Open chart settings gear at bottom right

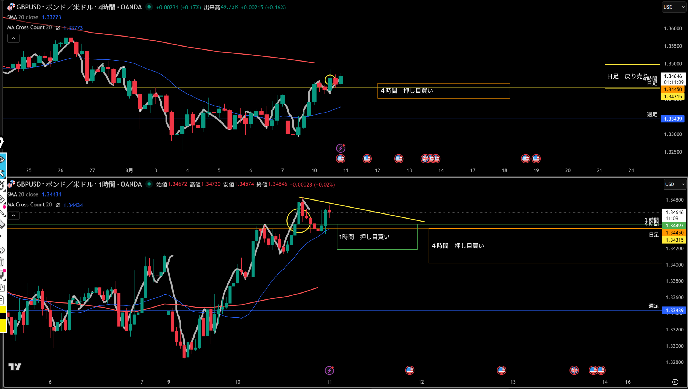click(x=675, y=382)
